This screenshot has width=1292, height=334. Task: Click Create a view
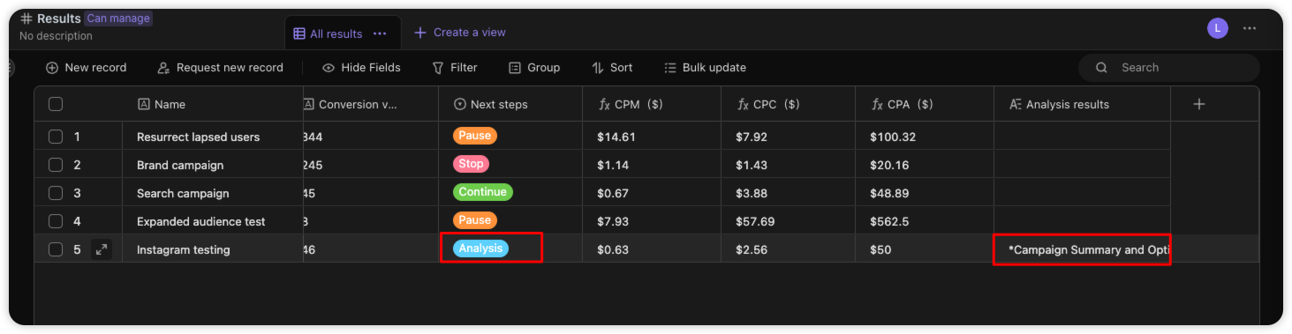point(460,33)
